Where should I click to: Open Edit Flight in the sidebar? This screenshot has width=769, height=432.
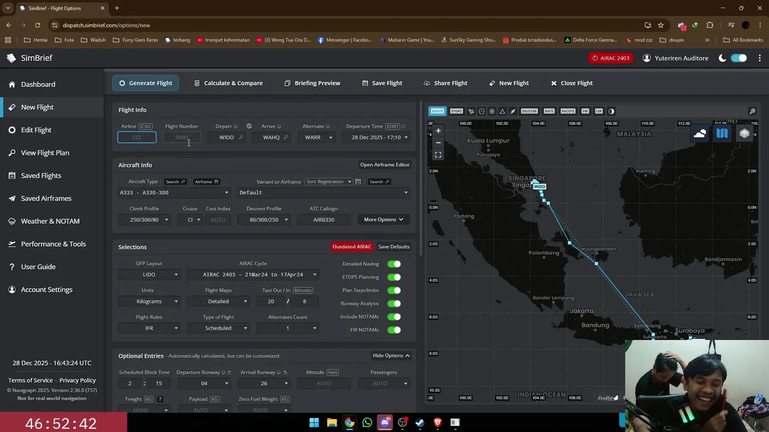coord(36,130)
